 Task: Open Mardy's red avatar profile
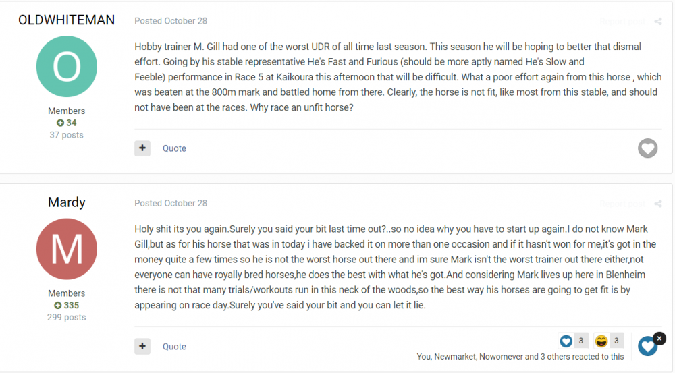pyautogui.click(x=67, y=249)
